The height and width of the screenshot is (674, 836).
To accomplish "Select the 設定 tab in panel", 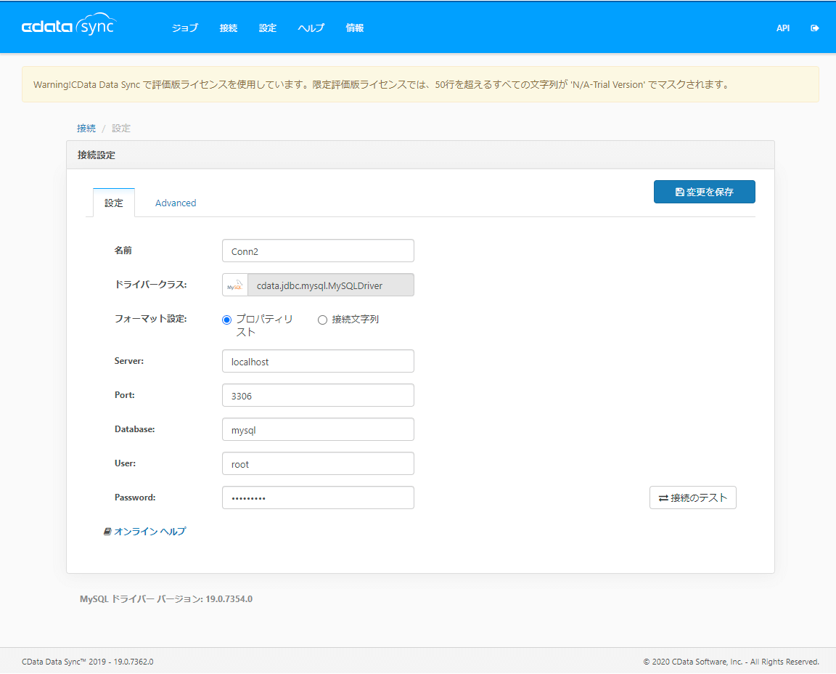I will coord(114,203).
